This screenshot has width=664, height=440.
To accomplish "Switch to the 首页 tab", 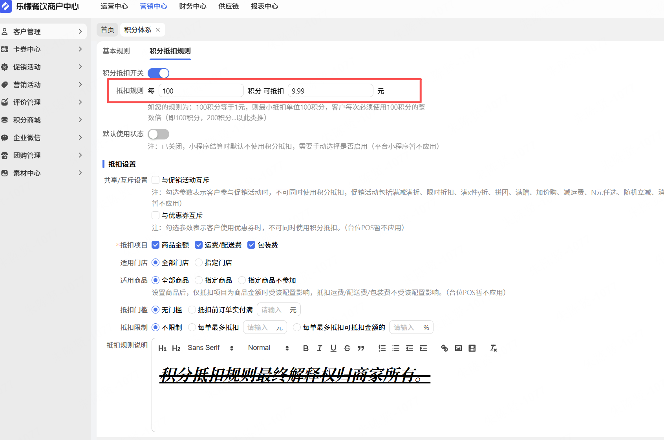I will click(108, 30).
